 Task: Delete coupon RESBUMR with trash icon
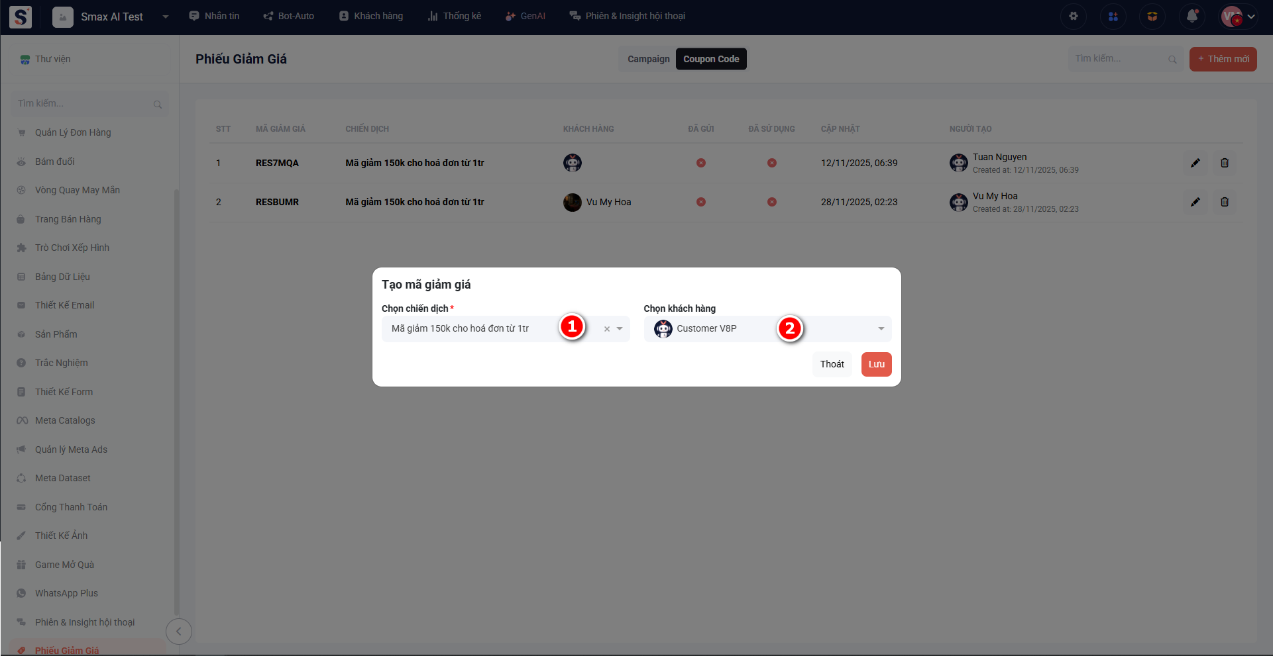[x=1225, y=202]
